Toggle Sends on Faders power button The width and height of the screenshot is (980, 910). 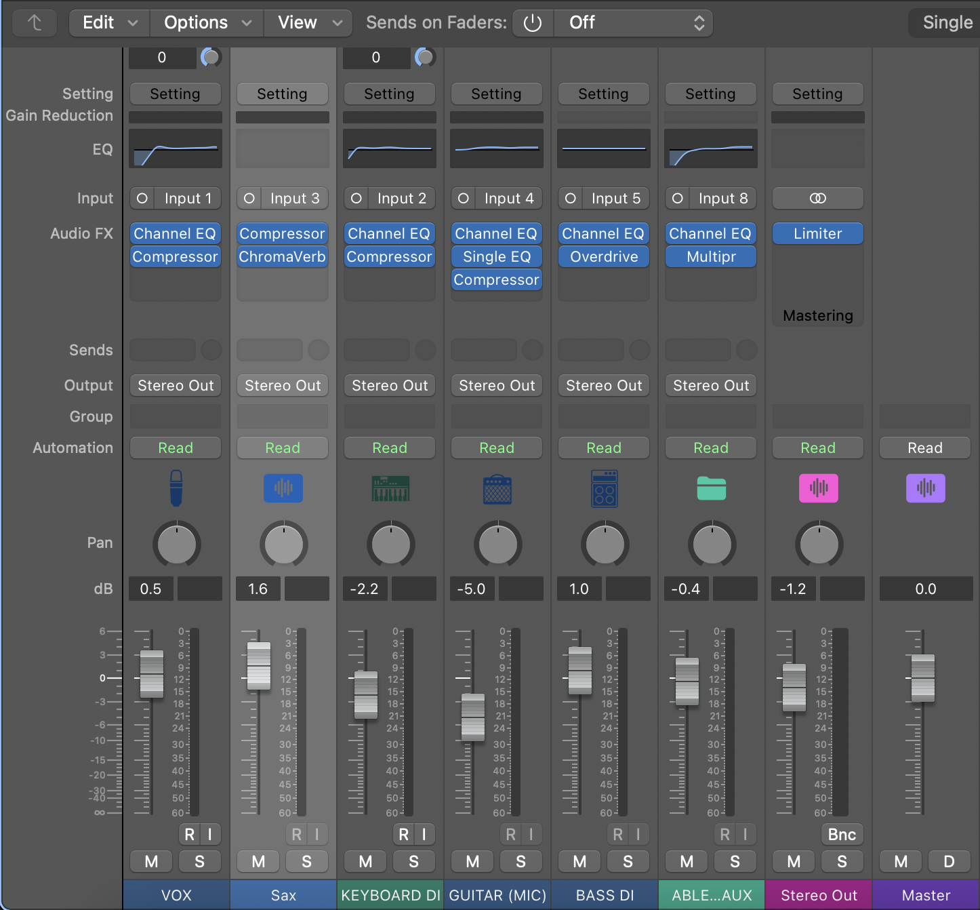533,23
